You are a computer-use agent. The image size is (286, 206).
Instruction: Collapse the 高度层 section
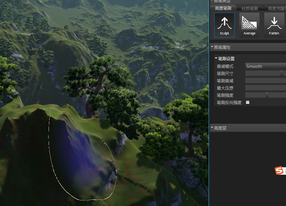[212, 128]
